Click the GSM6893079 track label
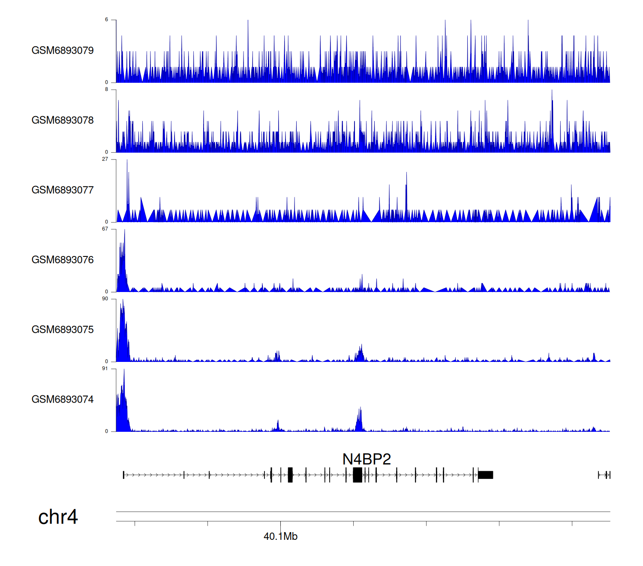Viewport: 643px width, 566px height. [63, 51]
